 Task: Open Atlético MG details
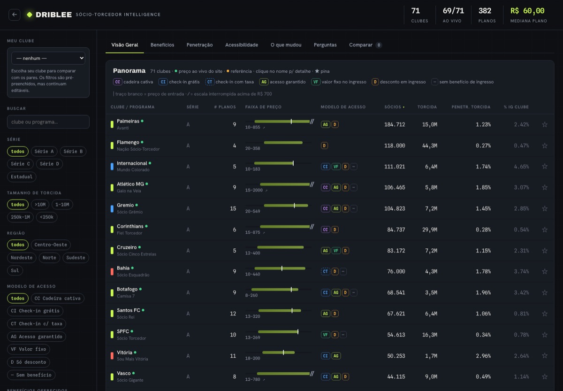click(130, 184)
